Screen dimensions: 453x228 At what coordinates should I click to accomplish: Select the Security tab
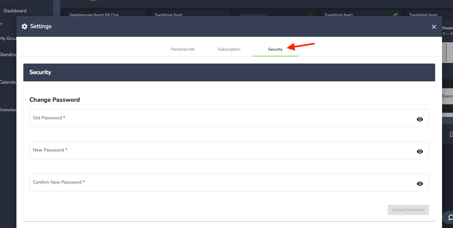pyautogui.click(x=275, y=49)
